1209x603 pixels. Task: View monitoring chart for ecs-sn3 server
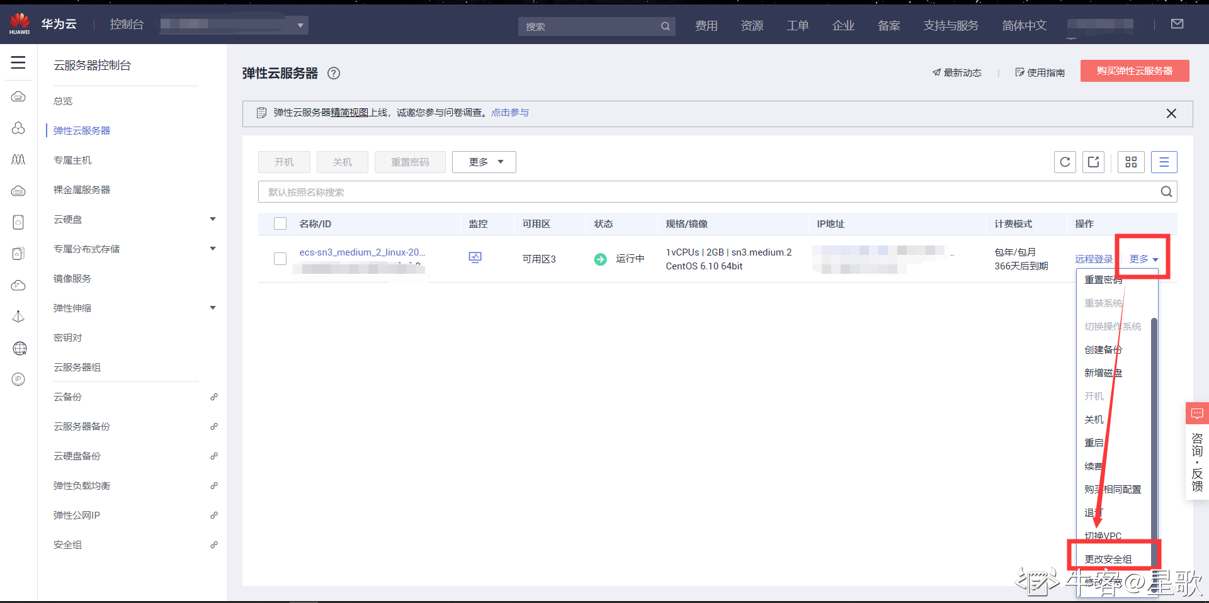pos(475,258)
